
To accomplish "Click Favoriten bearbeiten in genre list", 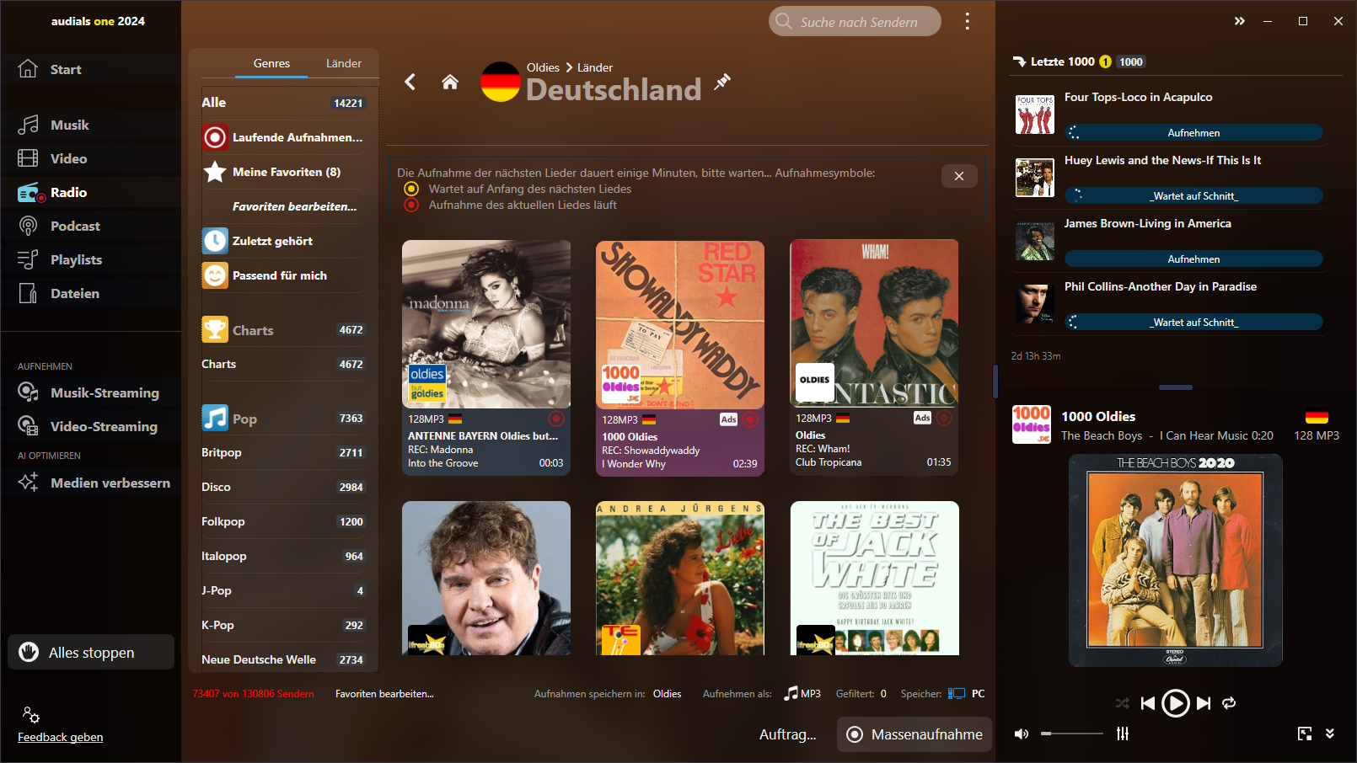I will (294, 206).
